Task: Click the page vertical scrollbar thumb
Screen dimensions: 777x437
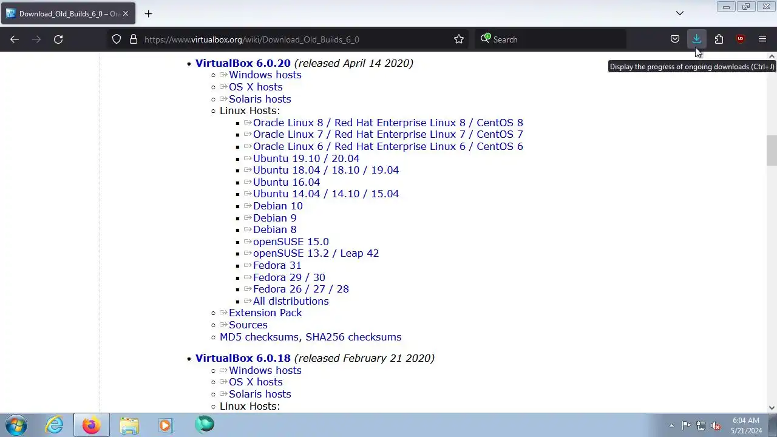Action: [x=772, y=151]
